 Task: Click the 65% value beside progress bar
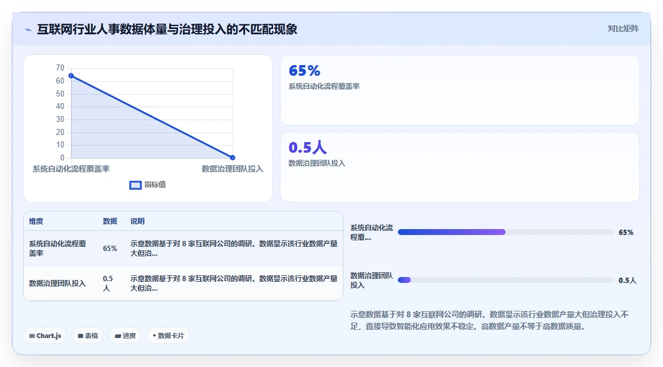coord(626,233)
